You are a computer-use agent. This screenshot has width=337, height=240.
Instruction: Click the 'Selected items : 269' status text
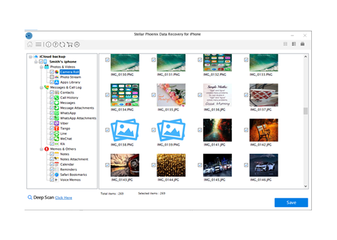tap(151, 193)
